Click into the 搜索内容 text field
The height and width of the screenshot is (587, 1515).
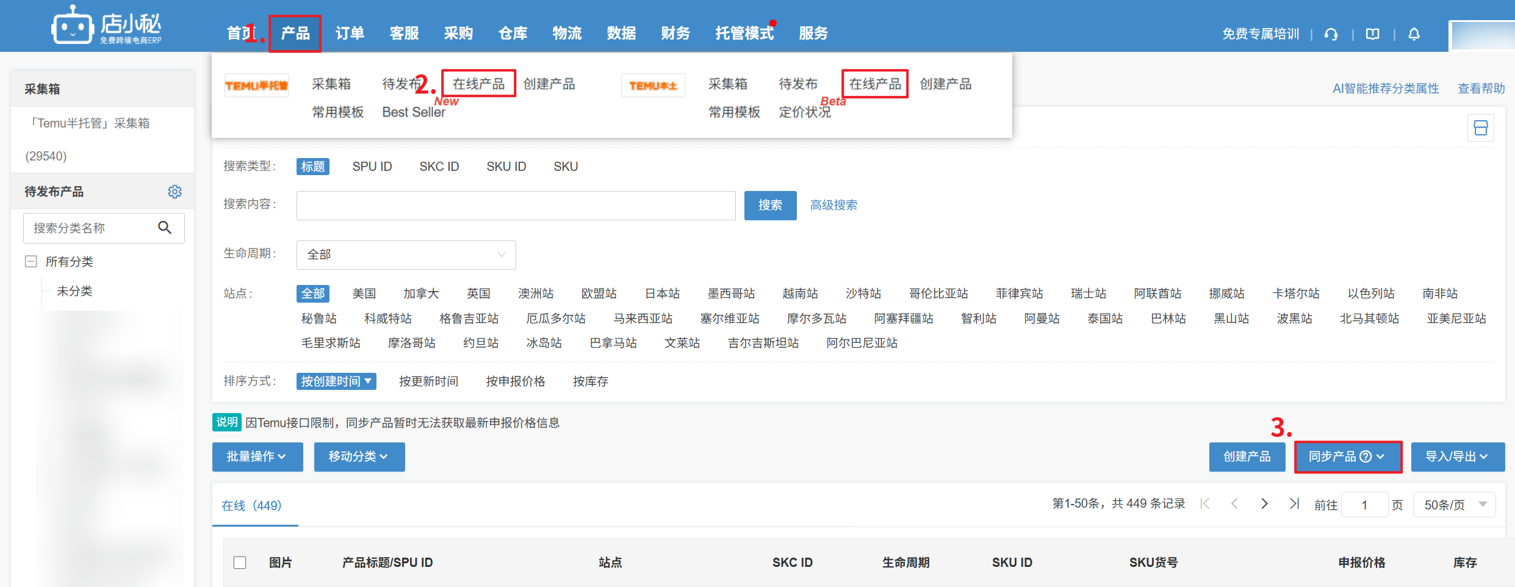516,205
